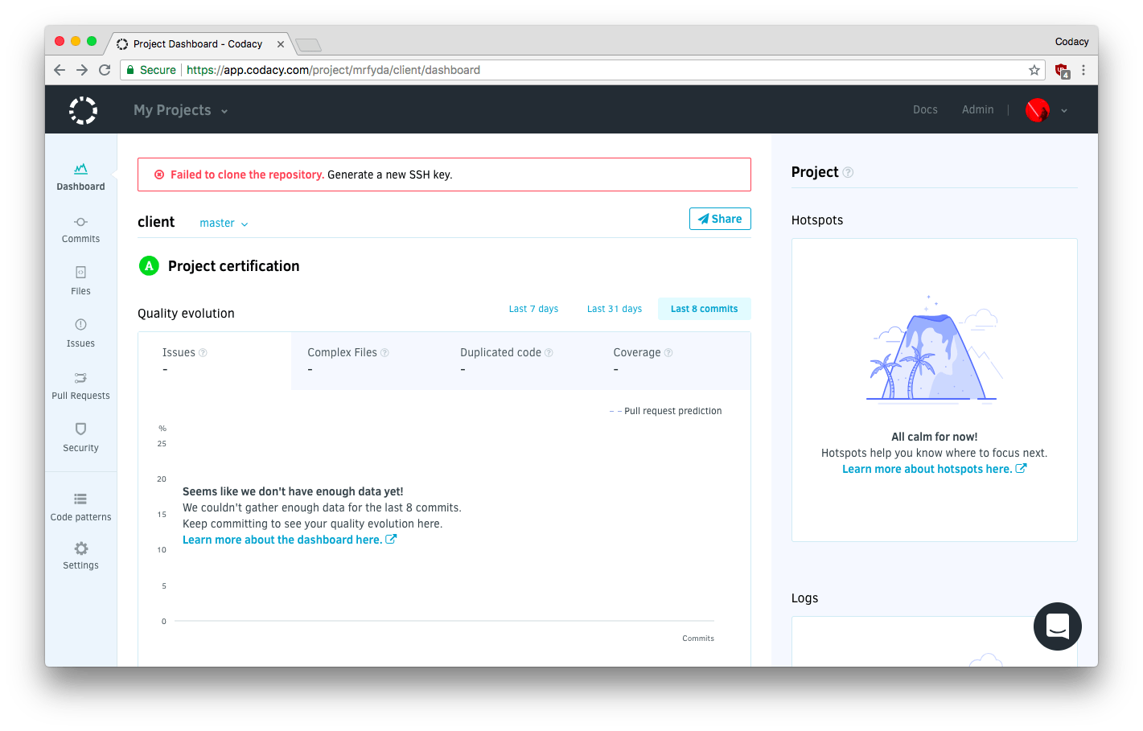Open Code patterns list icon

tap(80, 499)
